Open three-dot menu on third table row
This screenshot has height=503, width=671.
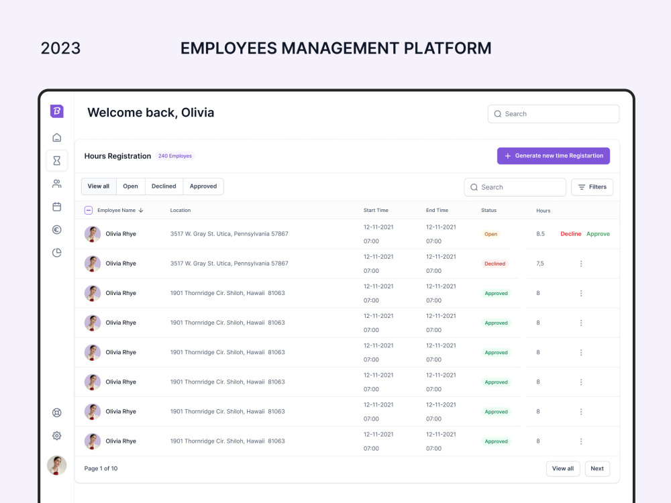[581, 294]
